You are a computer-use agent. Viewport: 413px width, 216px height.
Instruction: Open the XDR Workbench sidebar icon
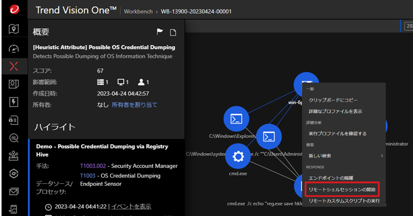(x=14, y=66)
